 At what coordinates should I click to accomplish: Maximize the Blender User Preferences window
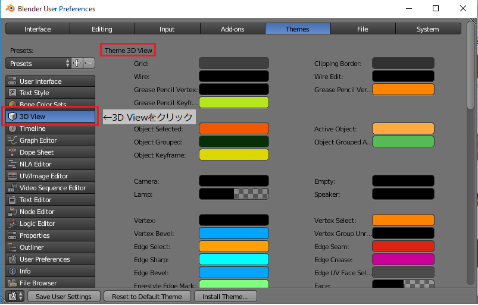[x=436, y=8]
